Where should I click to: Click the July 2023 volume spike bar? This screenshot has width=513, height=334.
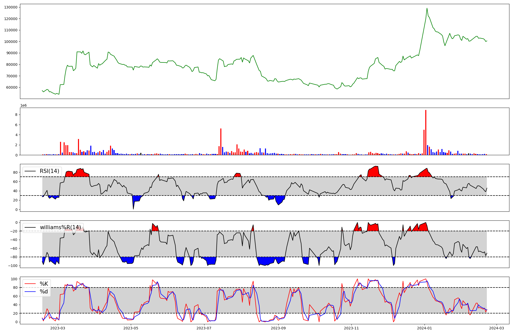click(x=221, y=142)
